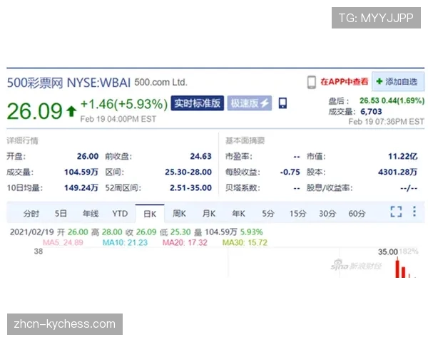Switch to the 极速版 fast mode

[250, 103]
